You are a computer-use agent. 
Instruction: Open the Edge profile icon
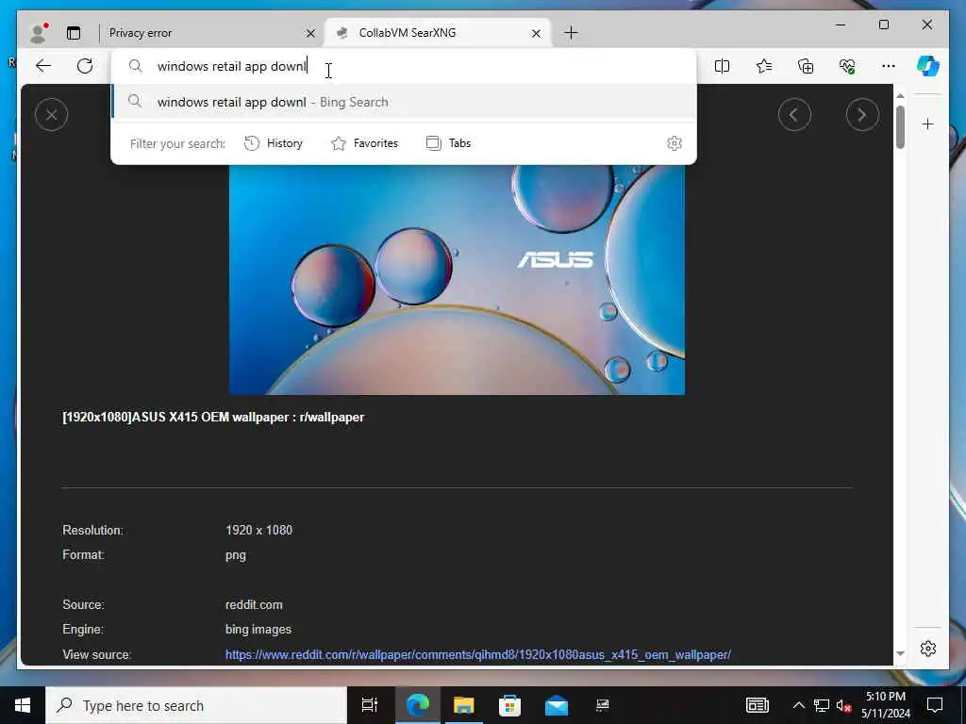pyautogui.click(x=39, y=33)
